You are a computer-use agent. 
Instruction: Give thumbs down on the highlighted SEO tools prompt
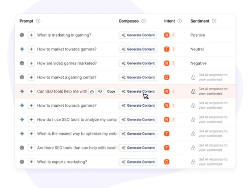click(x=100, y=91)
